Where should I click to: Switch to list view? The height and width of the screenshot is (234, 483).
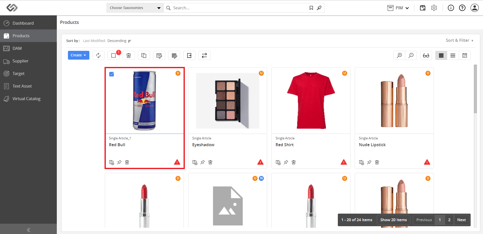(x=453, y=55)
